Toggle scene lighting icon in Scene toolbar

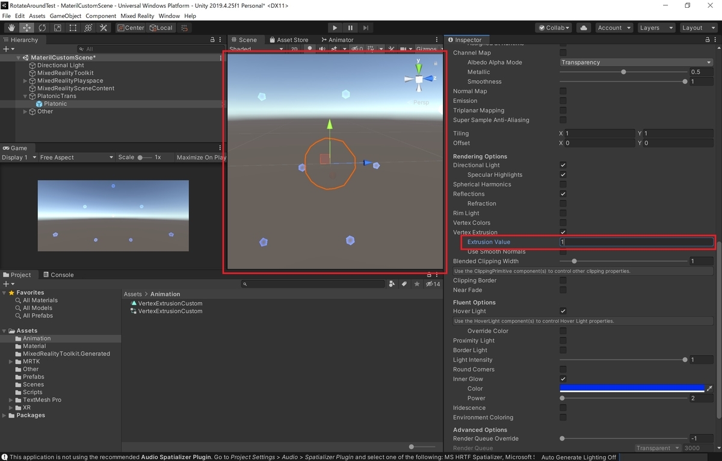(310, 49)
